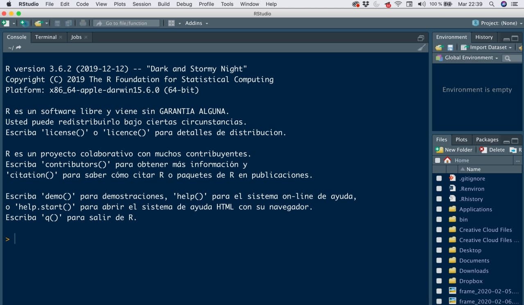This screenshot has width=524, height=305.
Task: Click the Spotlight search icon in menu bar
Action: pos(492,4)
